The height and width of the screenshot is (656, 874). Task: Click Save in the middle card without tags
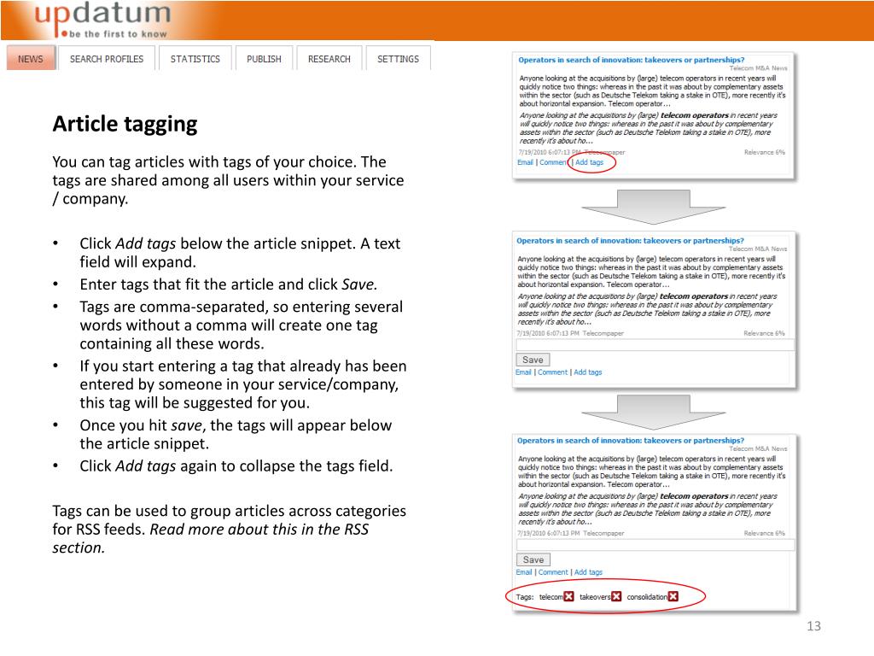click(x=533, y=360)
